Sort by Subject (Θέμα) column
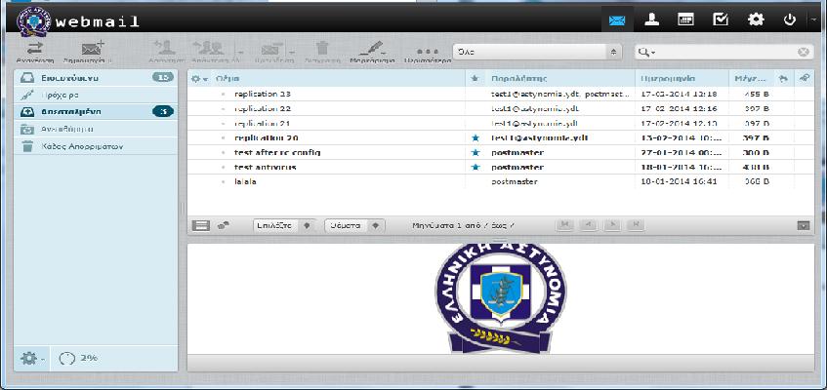This screenshot has width=827, height=390. [227, 79]
